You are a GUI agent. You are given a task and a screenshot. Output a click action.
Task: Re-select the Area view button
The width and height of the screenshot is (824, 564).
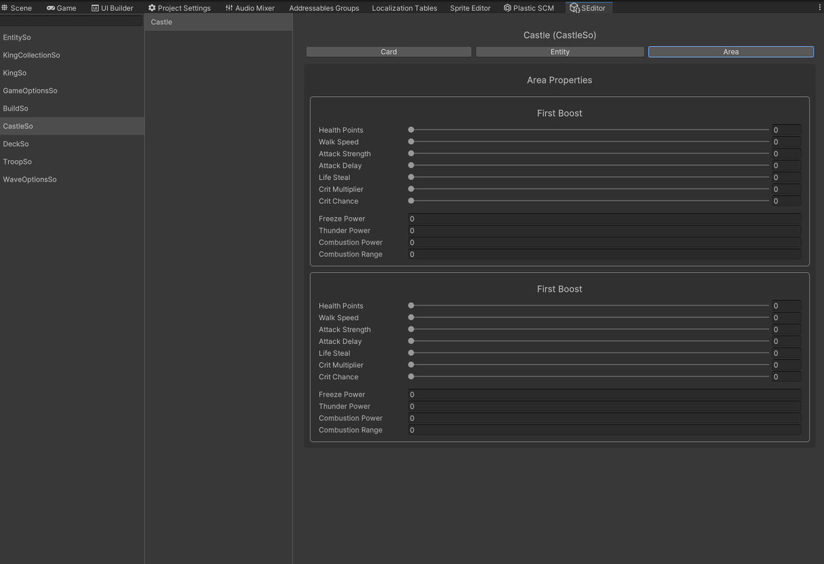tap(731, 52)
